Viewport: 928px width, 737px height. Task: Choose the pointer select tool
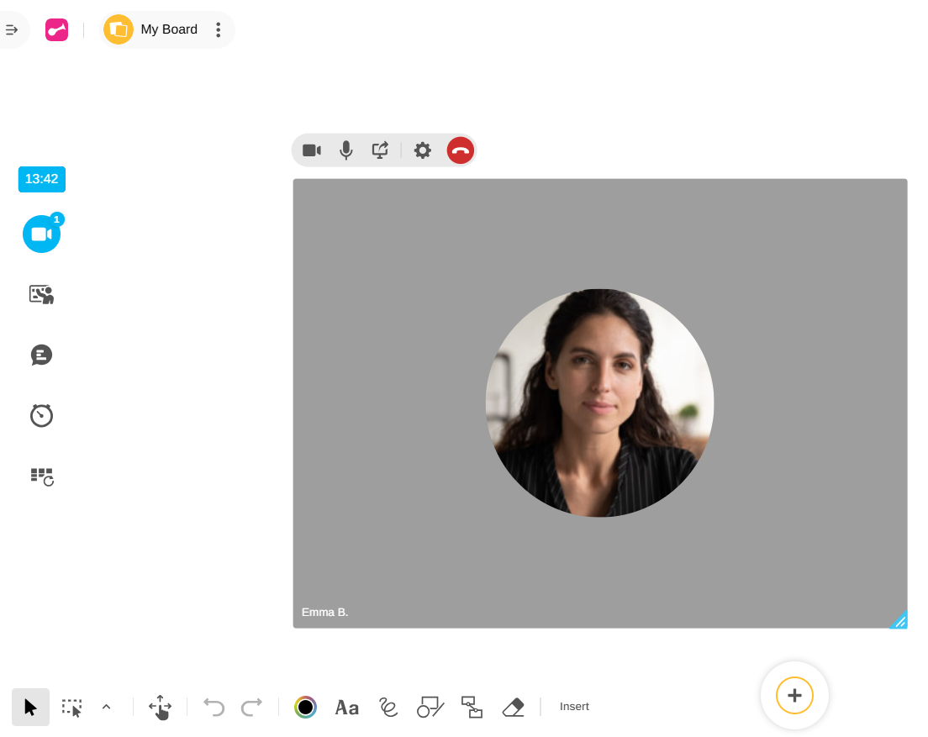point(31,707)
